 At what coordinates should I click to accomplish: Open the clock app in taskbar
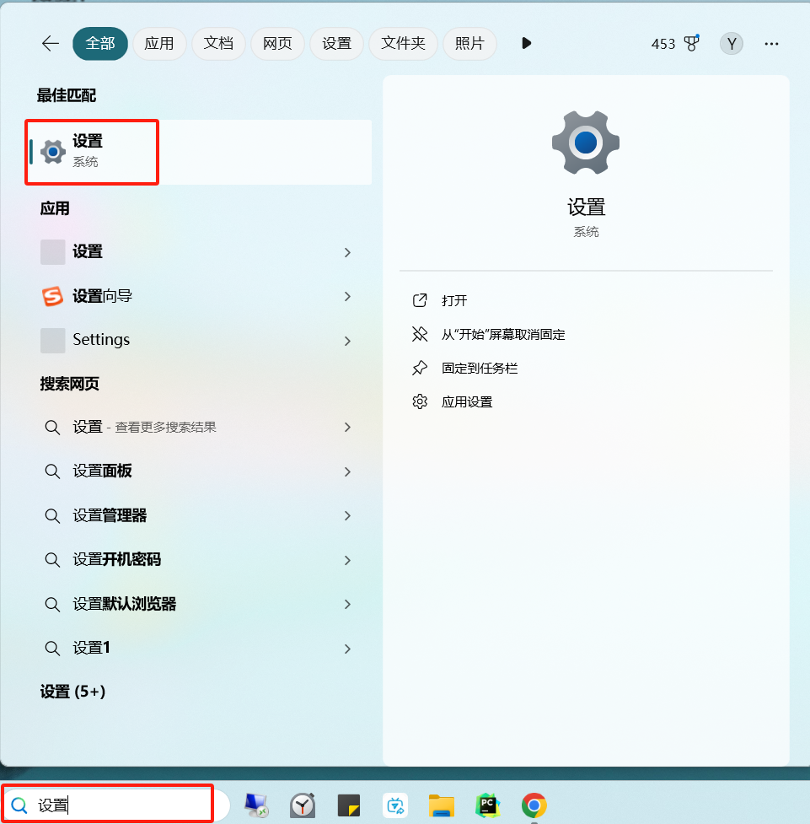pos(302,805)
